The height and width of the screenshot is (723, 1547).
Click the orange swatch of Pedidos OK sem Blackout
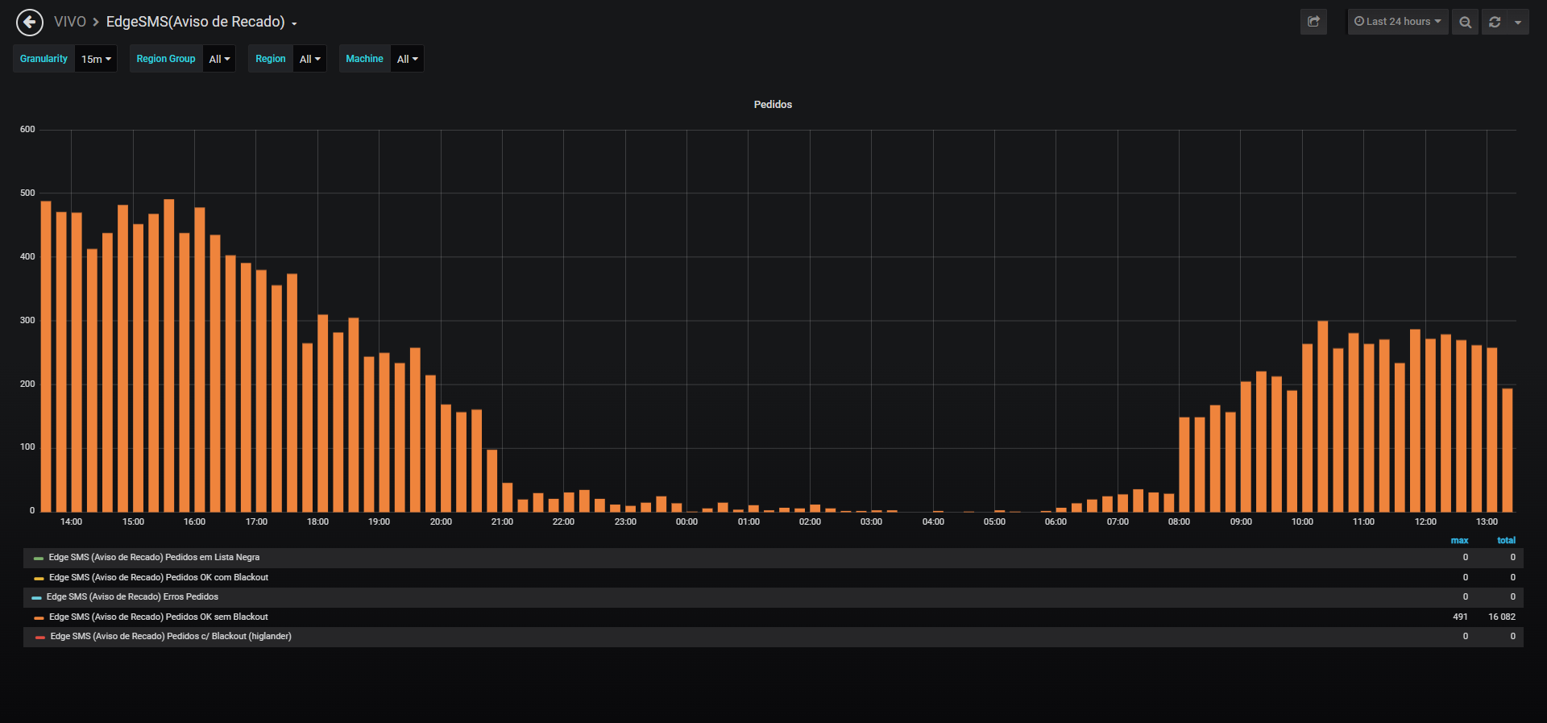click(x=39, y=617)
